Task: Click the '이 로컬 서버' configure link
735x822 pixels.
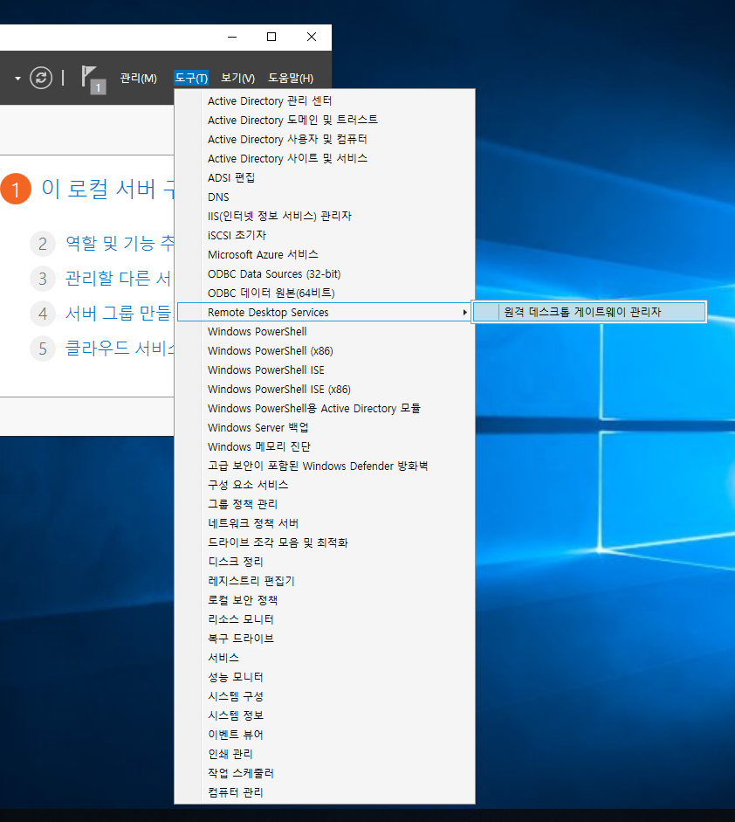Action: 107,189
